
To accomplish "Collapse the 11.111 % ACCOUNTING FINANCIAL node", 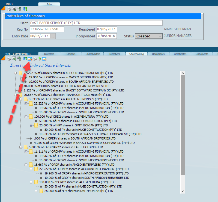I will 26,151.
